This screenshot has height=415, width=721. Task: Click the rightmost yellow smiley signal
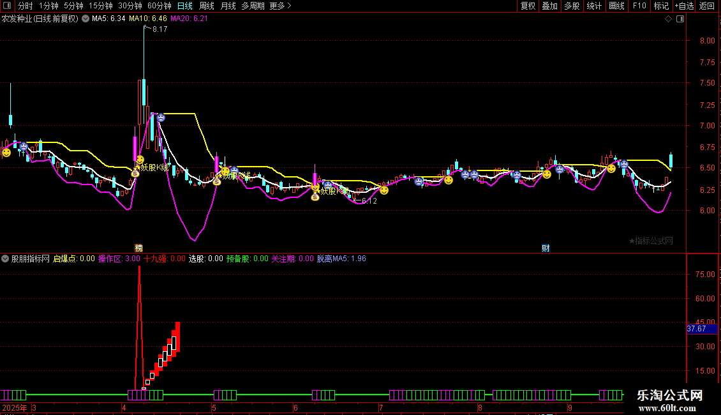coord(611,169)
